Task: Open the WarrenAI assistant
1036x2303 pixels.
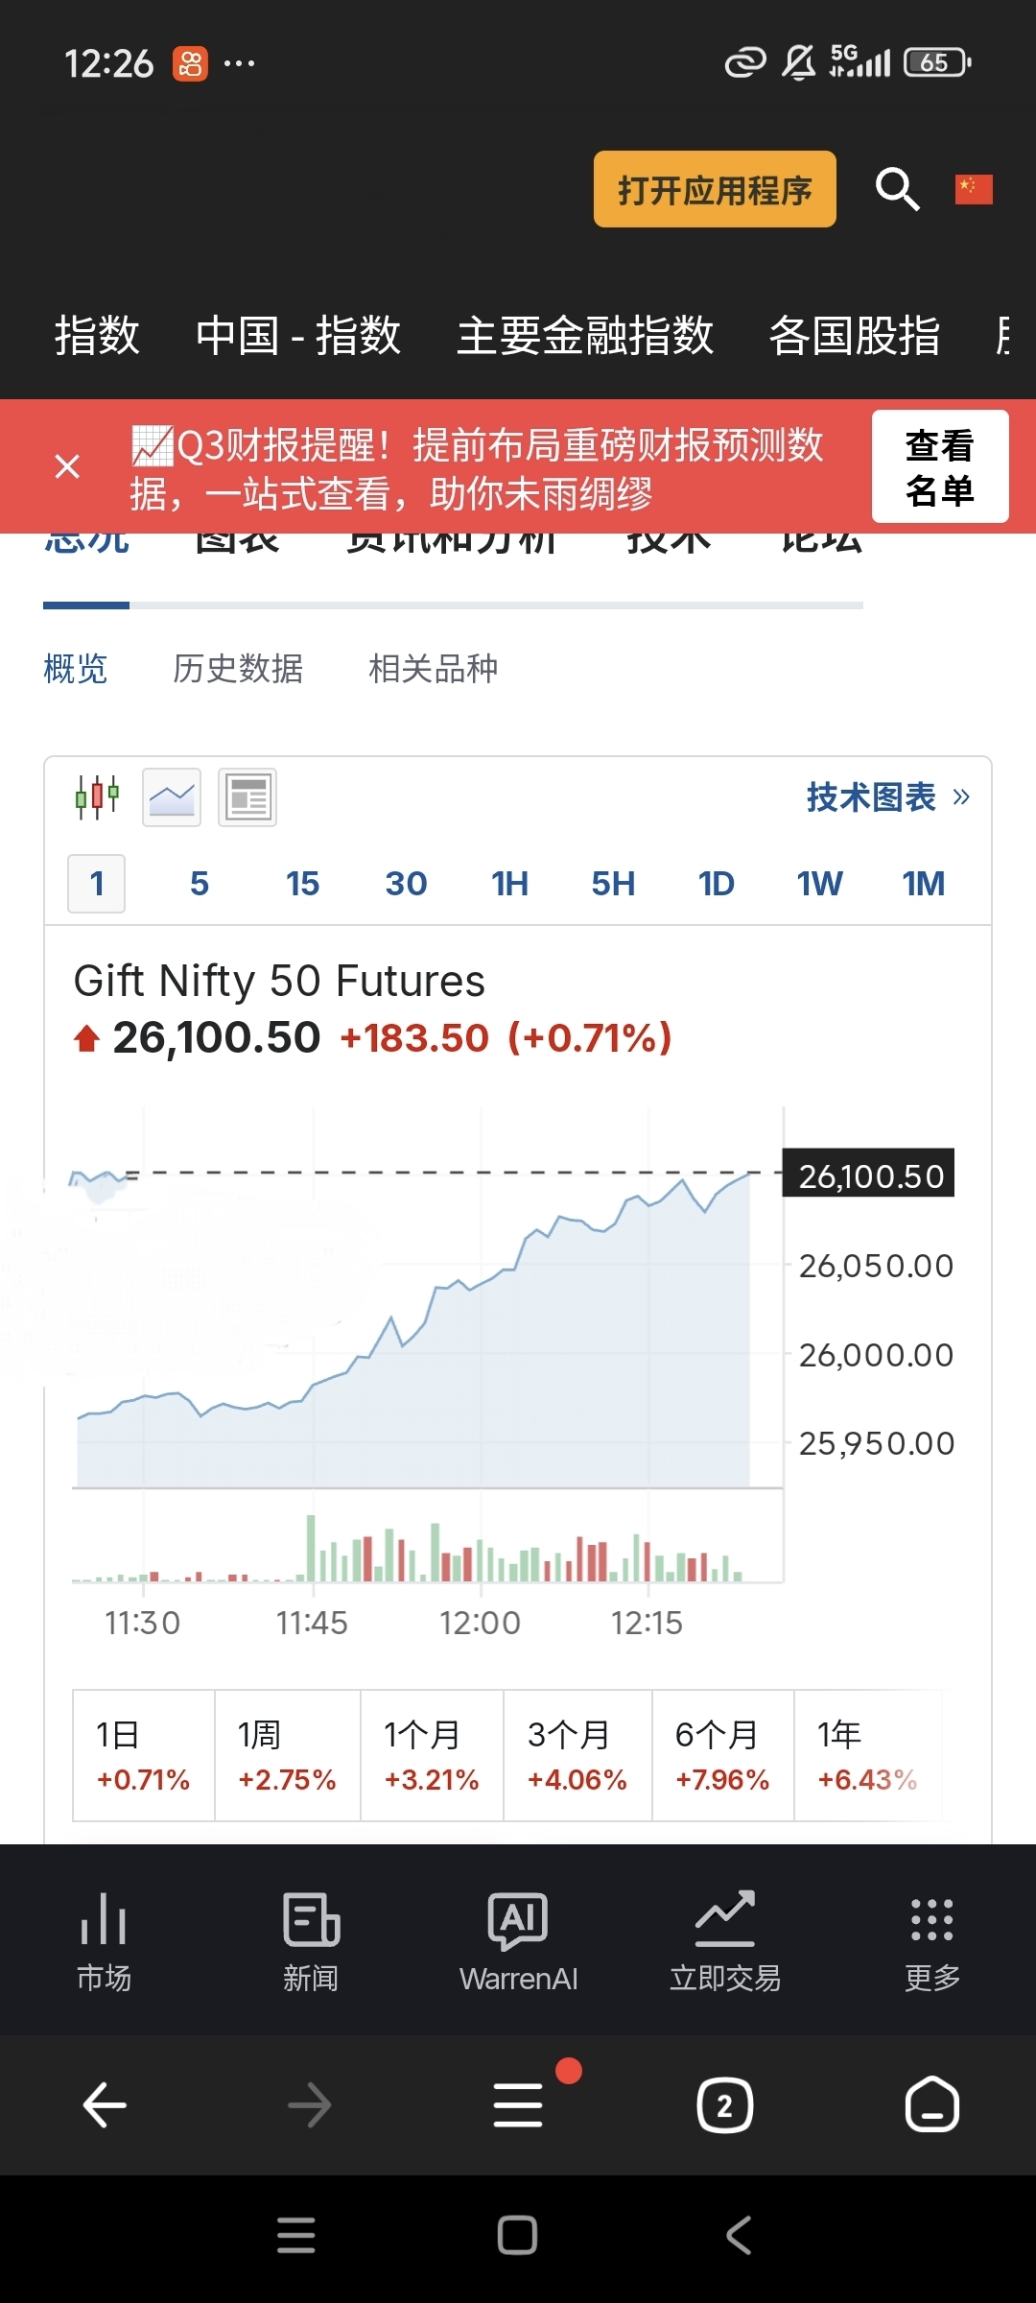Action: [x=518, y=1940]
